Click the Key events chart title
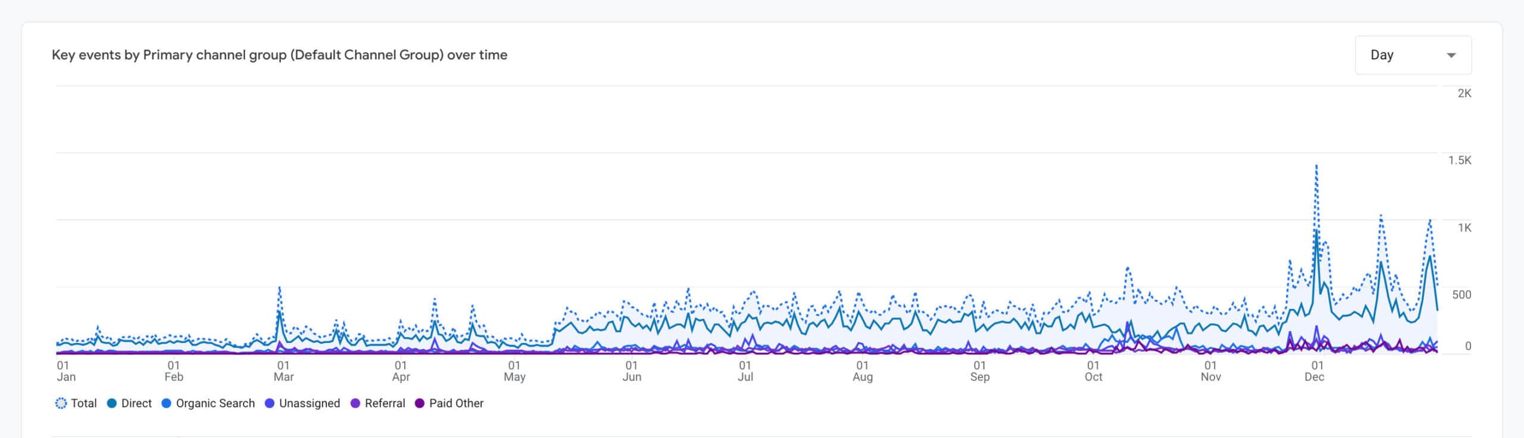The height and width of the screenshot is (438, 1524). (x=279, y=55)
